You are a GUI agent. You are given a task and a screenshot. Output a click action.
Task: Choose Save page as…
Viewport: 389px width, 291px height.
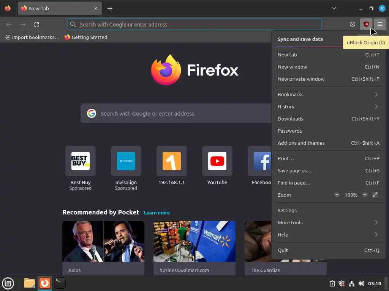pyautogui.click(x=329, y=171)
